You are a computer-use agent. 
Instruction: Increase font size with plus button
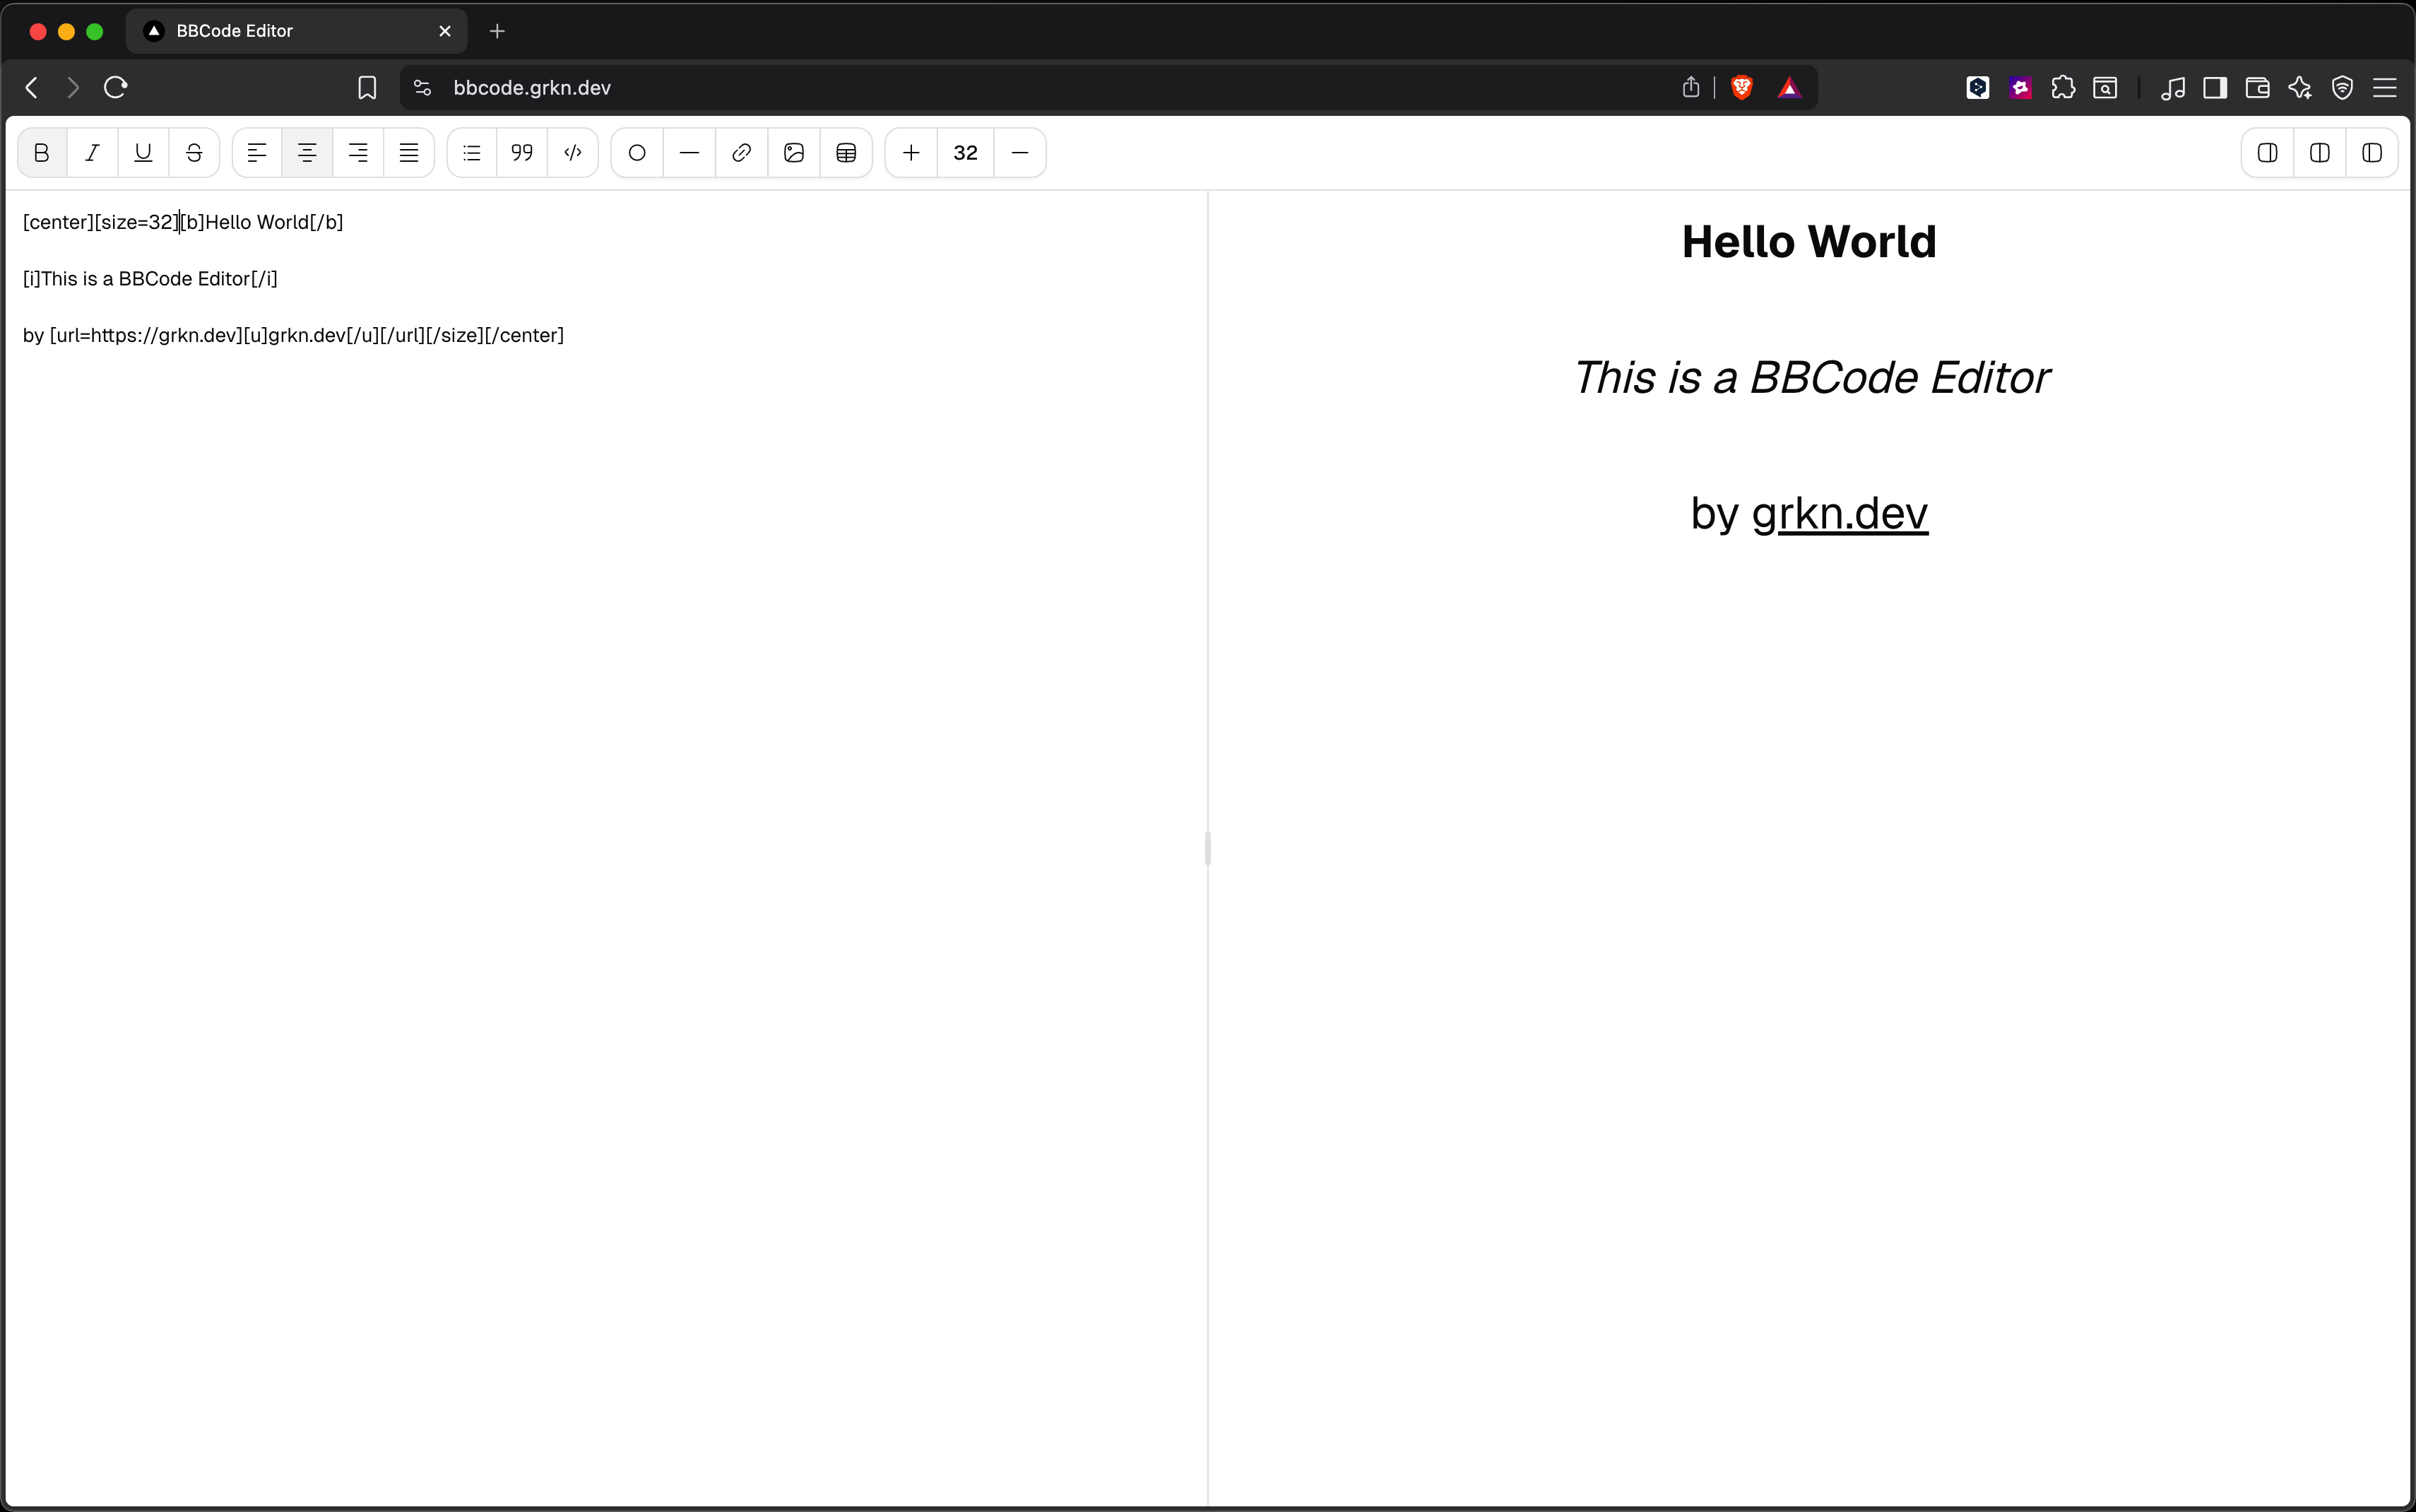click(x=911, y=153)
